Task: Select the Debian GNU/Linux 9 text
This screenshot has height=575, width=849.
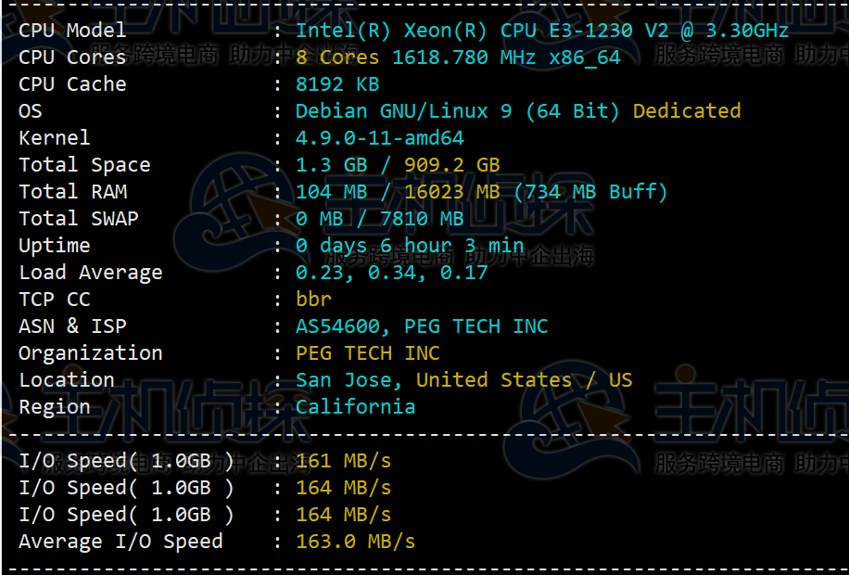Action: click(457, 111)
